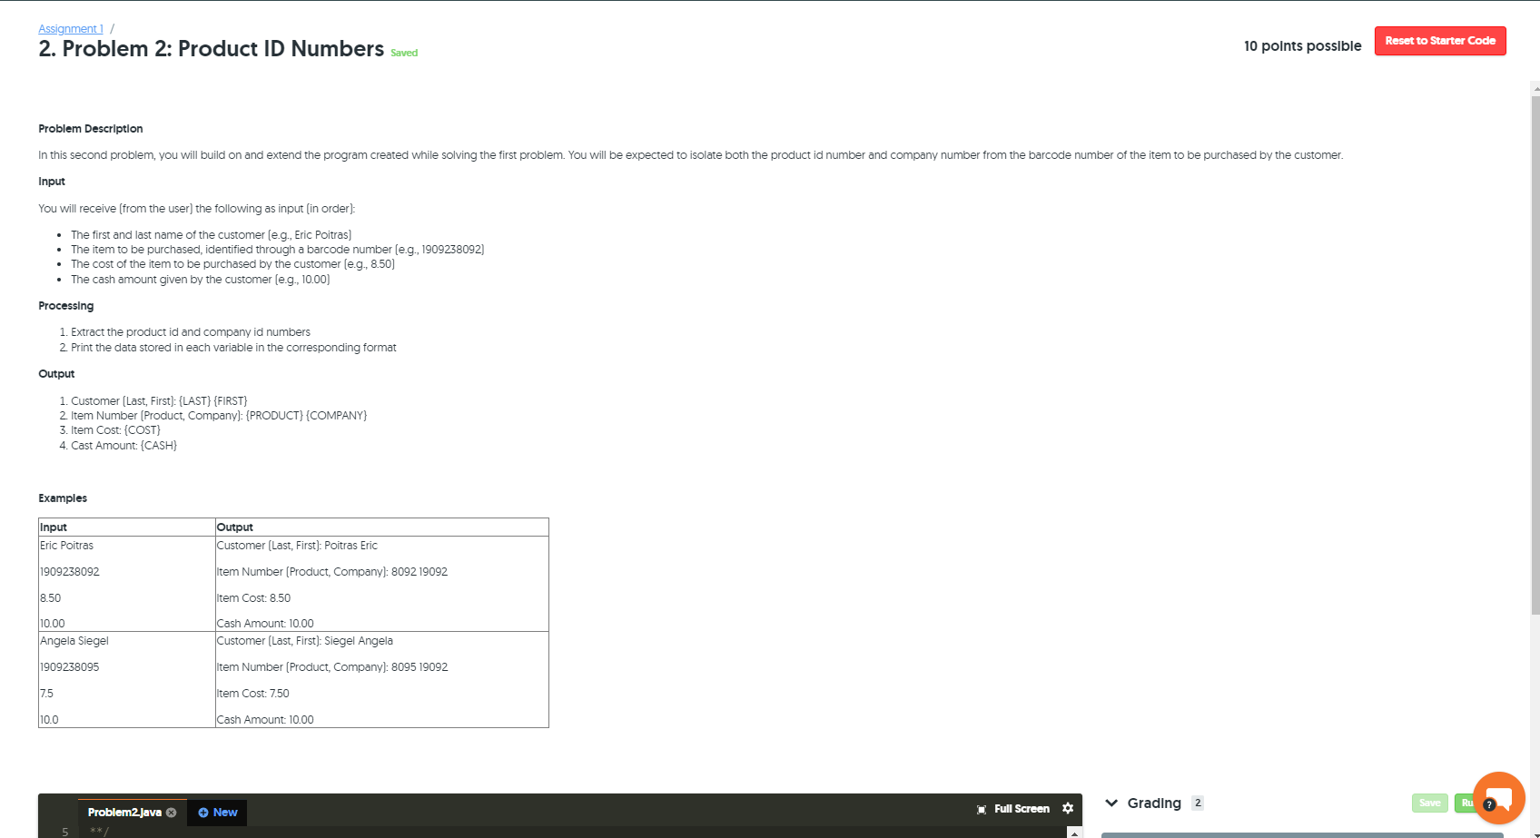This screenshot has height=838, width=1540.
Task: Open the orange chat help bubble
Action: click(x=1499, y=798)
